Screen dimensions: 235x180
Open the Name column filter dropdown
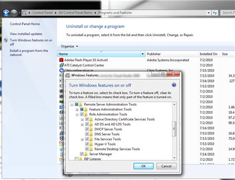[x=142, y=54]
